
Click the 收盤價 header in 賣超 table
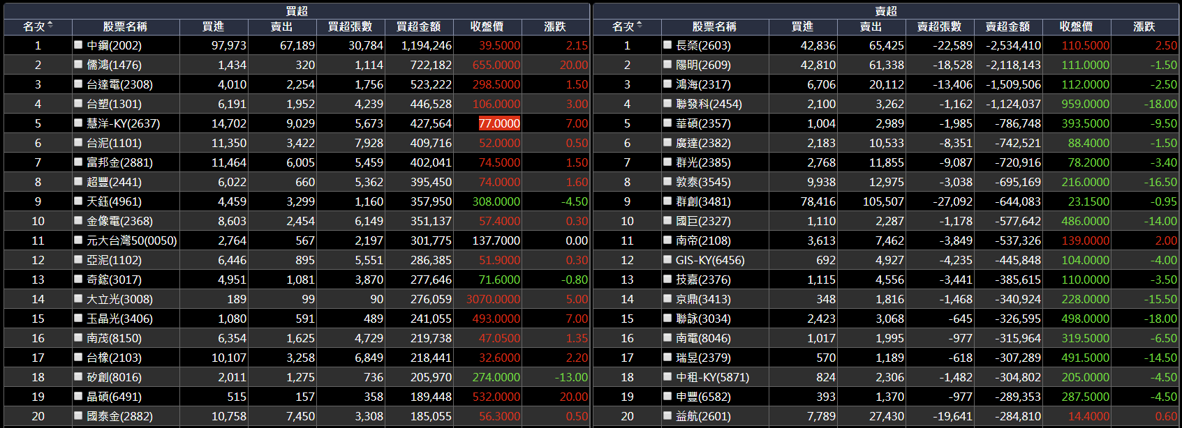tap(1077, 26)
